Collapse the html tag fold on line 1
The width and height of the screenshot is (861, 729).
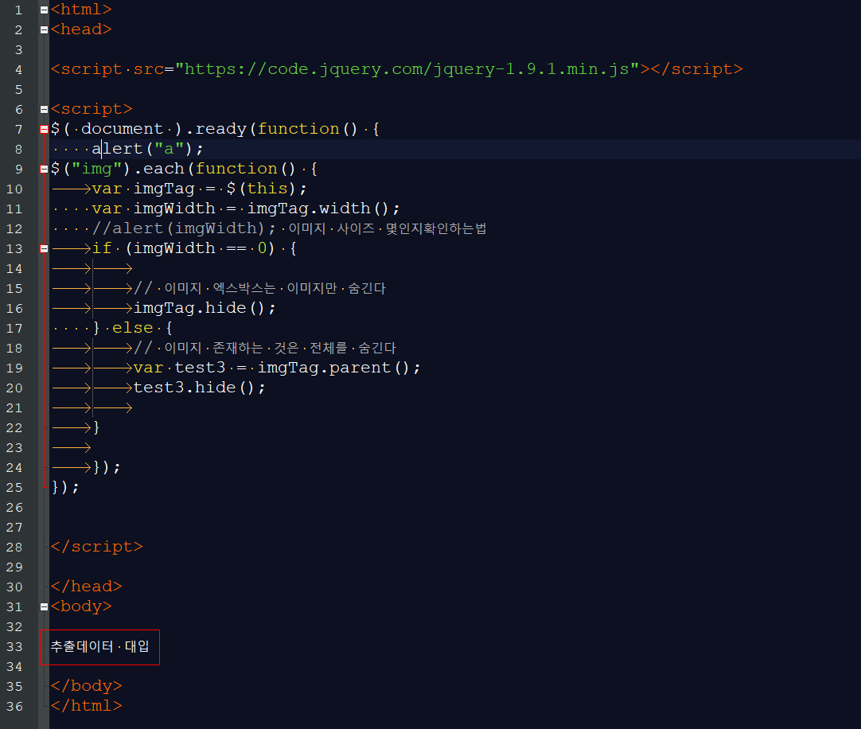44,10
